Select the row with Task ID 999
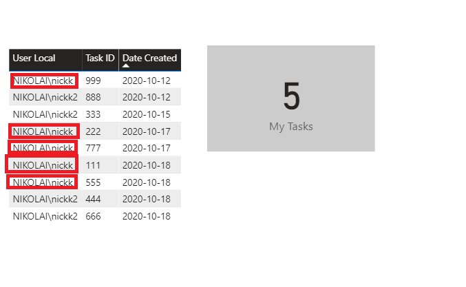Image resolution: width=466 pixels, height=287 pixels. pos(95,81)
